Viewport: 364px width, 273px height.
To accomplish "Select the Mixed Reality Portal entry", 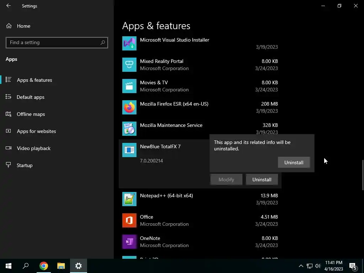I will tap(200, 65).
